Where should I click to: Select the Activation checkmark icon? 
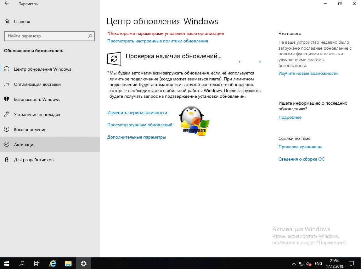(x=7, y=145)
